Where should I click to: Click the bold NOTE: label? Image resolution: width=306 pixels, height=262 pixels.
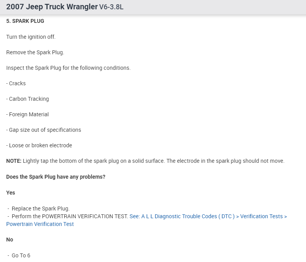click(x=14, y=161)
